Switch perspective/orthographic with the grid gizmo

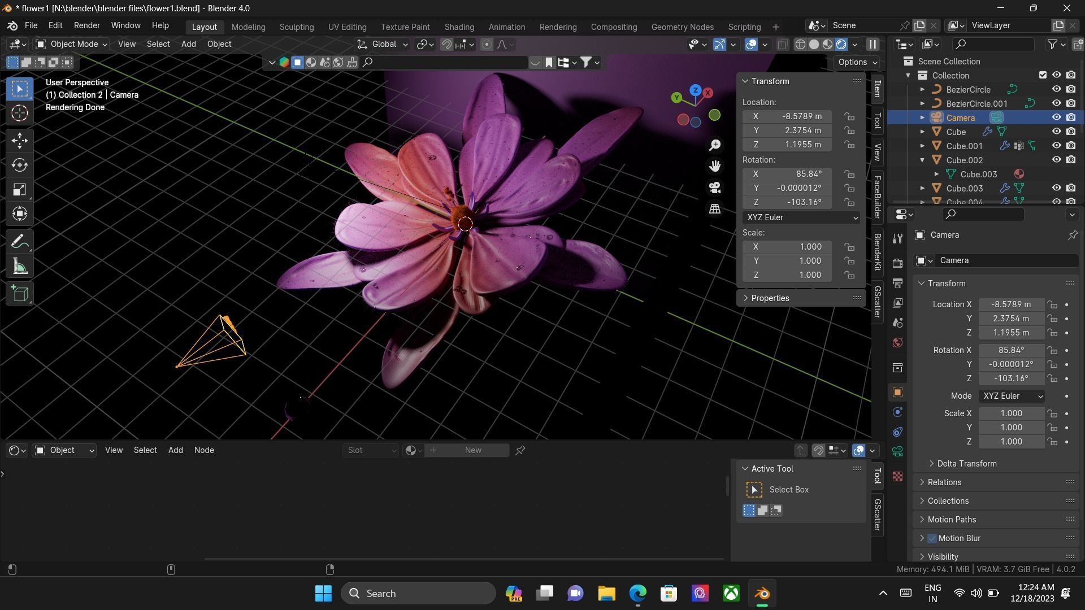(715, 209)
